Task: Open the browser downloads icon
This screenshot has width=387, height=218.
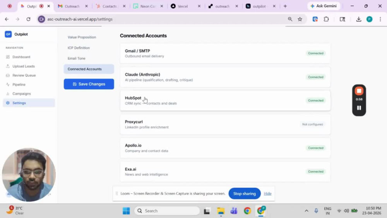Action: click(359, 19)
